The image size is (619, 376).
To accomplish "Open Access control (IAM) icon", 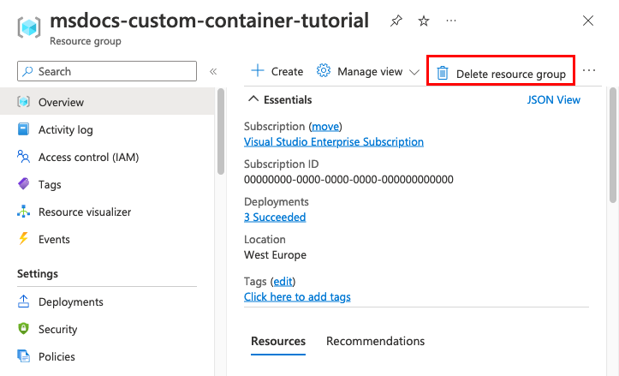I will (x=24, y=158).
